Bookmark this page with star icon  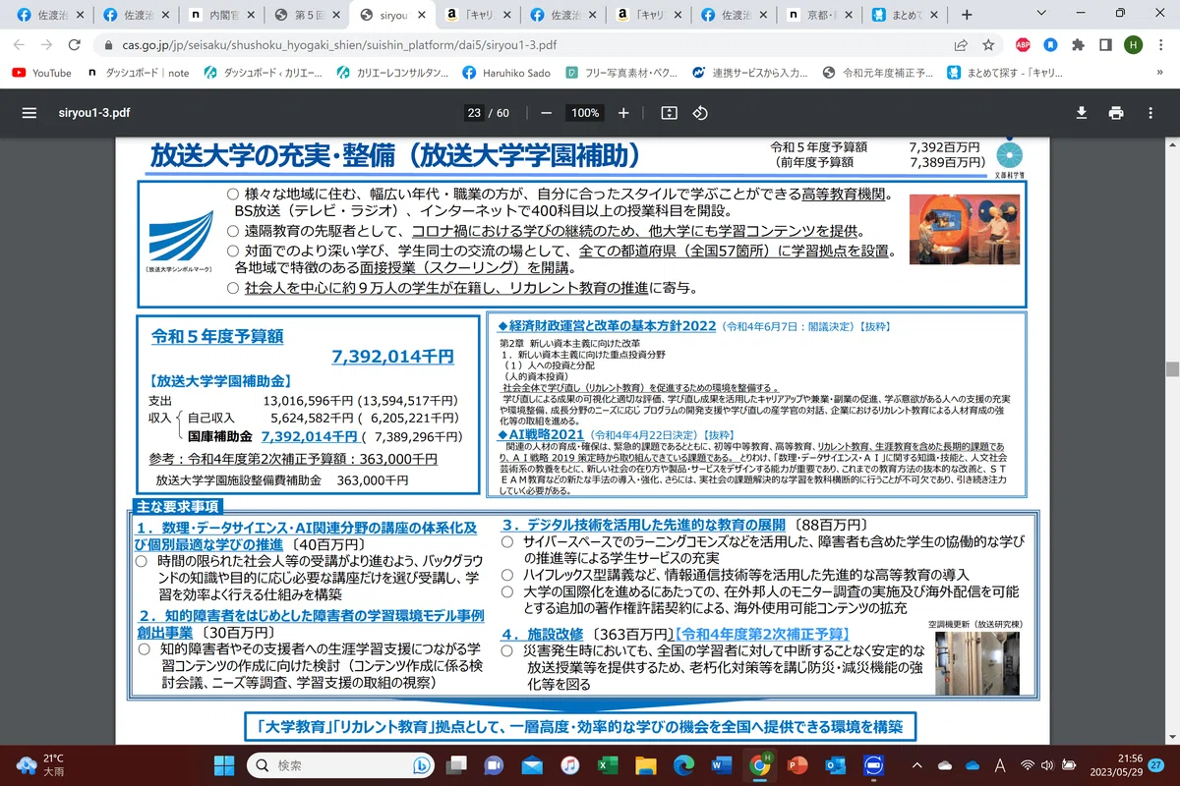coord(988,45)
